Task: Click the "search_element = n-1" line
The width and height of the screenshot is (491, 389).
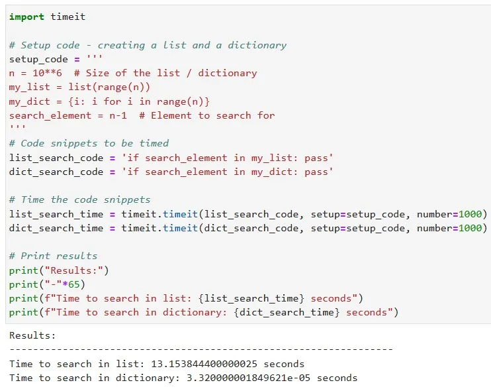Action: [142, 115]
